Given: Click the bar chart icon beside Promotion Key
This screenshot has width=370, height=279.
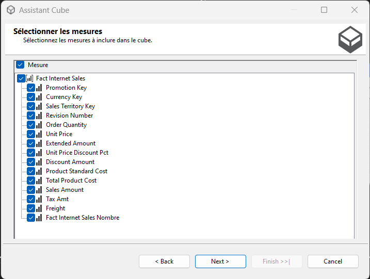Looking at the screenshot, I should (39, 88).
